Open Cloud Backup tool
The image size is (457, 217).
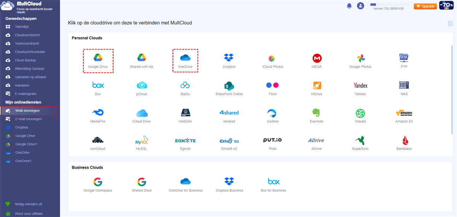tap(25, 60)
